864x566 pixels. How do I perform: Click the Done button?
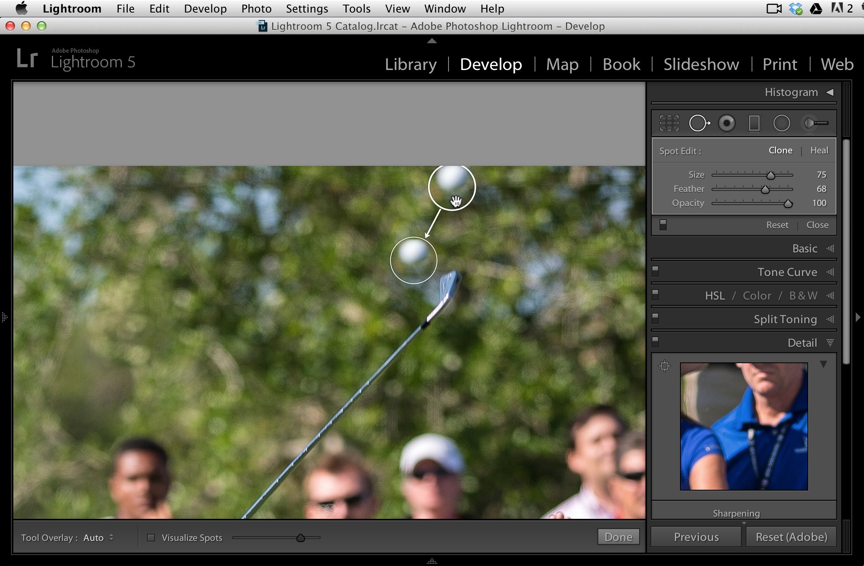point(618,537)
